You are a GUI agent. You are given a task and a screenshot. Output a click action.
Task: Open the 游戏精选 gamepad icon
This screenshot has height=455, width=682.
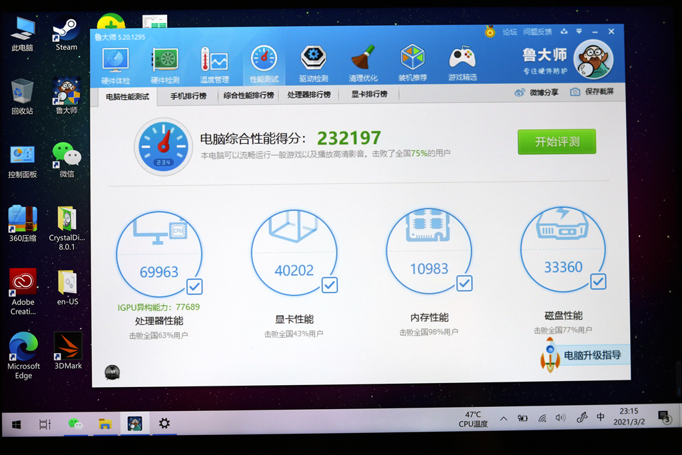pos(462,63)
